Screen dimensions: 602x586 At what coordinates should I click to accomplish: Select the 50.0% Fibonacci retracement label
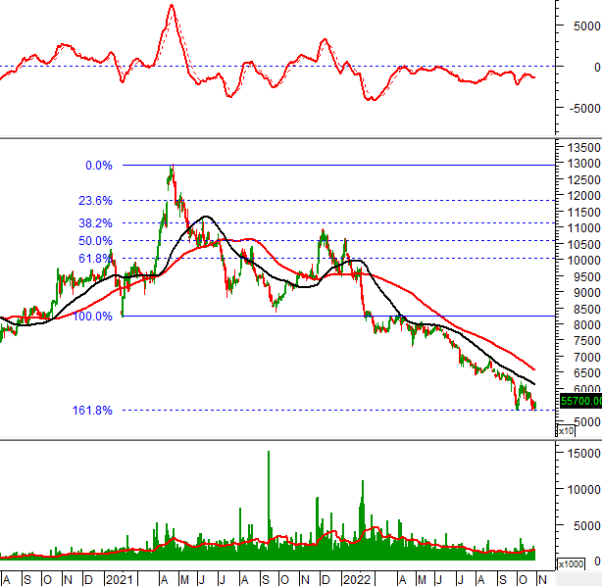click(x=96, y=241)
